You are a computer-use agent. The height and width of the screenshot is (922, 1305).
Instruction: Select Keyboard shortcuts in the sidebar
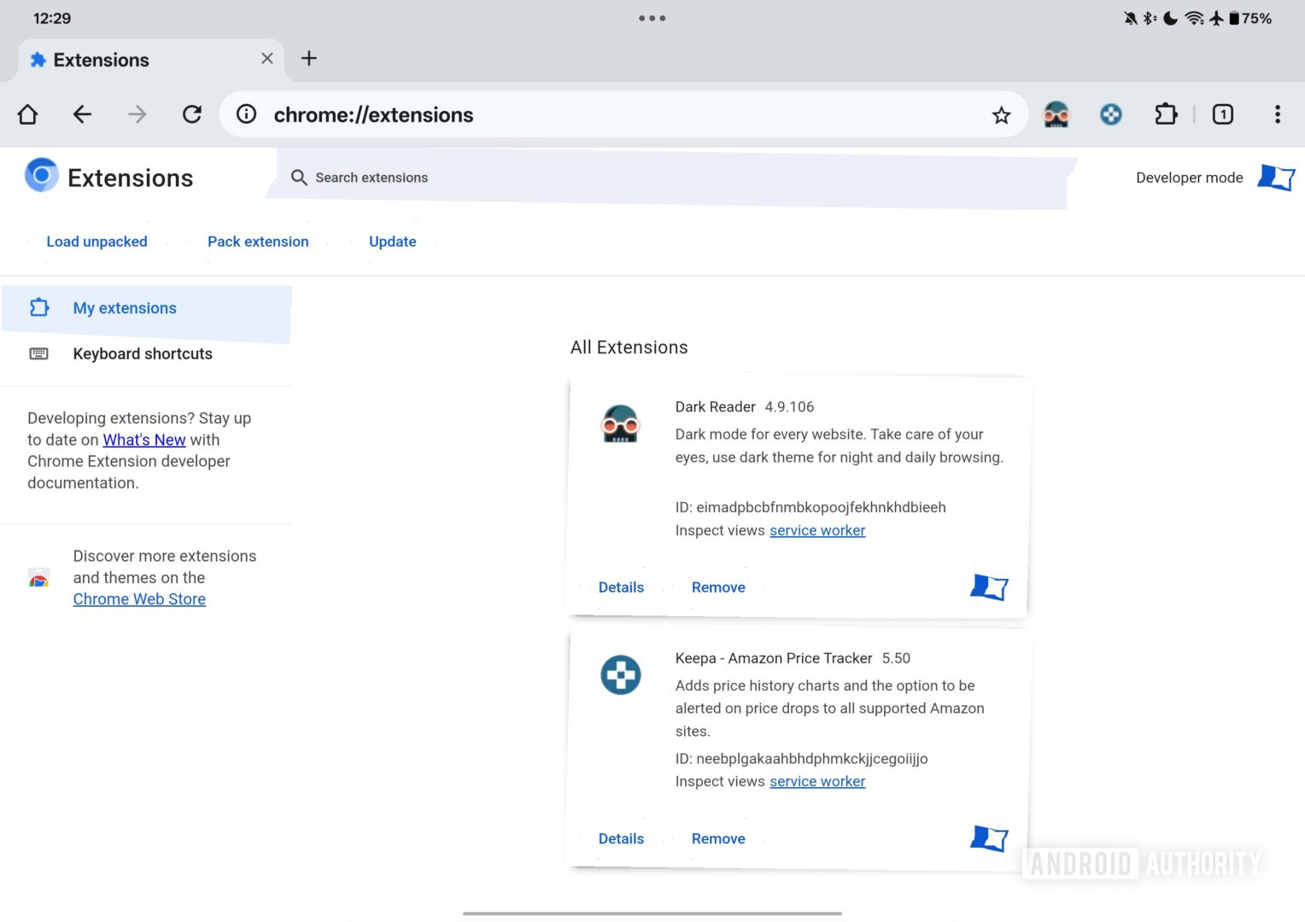tap(142, 353)
